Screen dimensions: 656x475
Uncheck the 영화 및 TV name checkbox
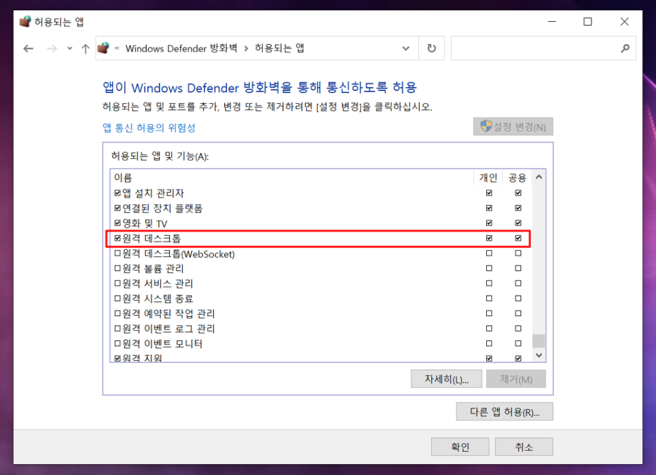pyautogui.click(x=117, y=223)
